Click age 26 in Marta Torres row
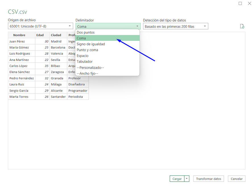The height and width of the screenshot is (189, 252). [42, 97]
